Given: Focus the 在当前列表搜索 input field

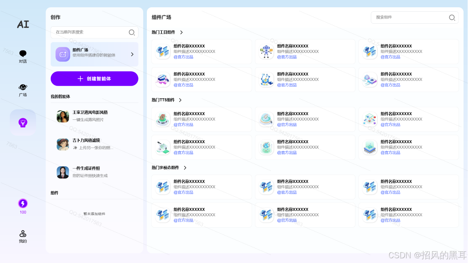Looking at the screenshot, I should (x=94, y=33).
